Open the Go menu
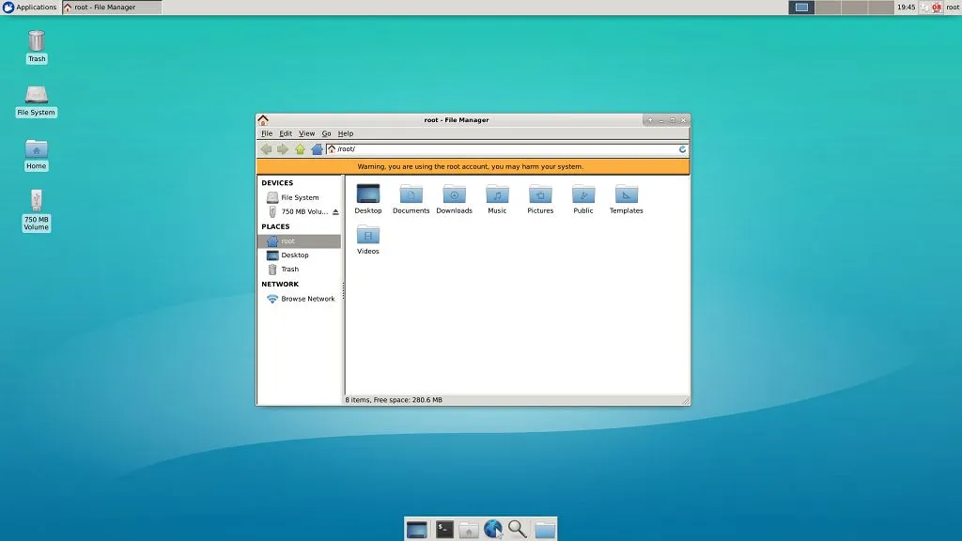Image resolution: width=962 pixels, height=541 pixels. [326, 133]
